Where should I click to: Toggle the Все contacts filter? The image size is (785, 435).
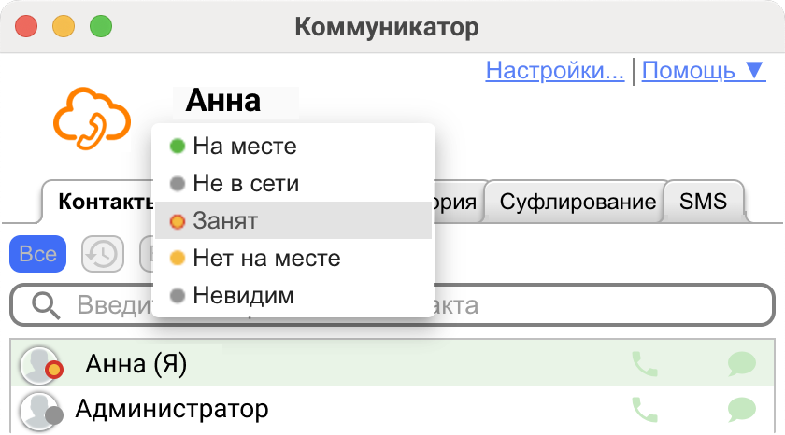37,254
